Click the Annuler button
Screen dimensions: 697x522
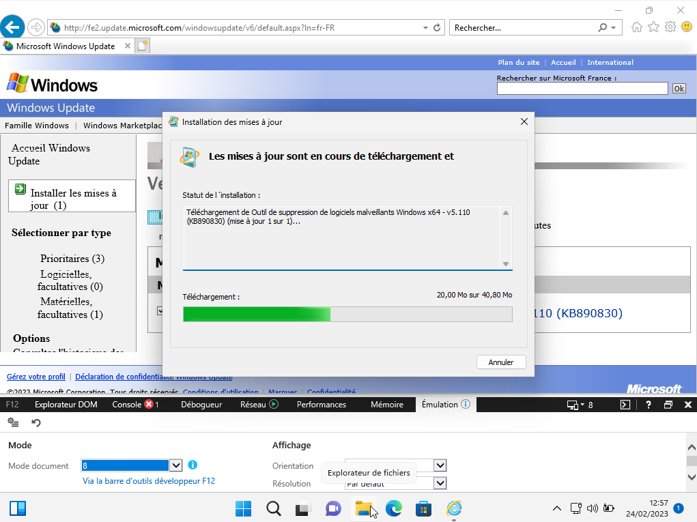[501, 362]
